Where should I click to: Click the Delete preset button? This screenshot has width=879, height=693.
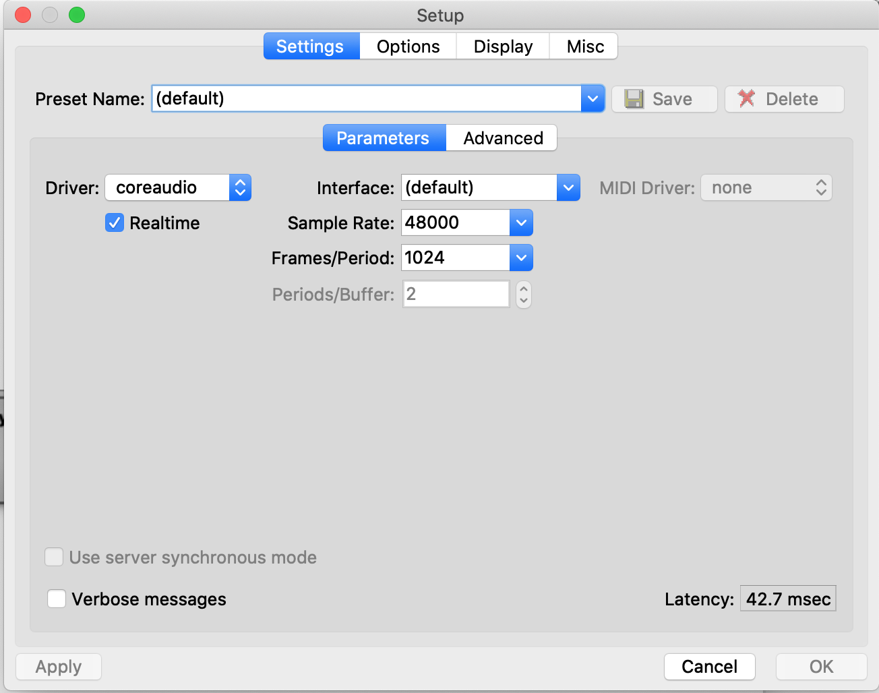784,99
